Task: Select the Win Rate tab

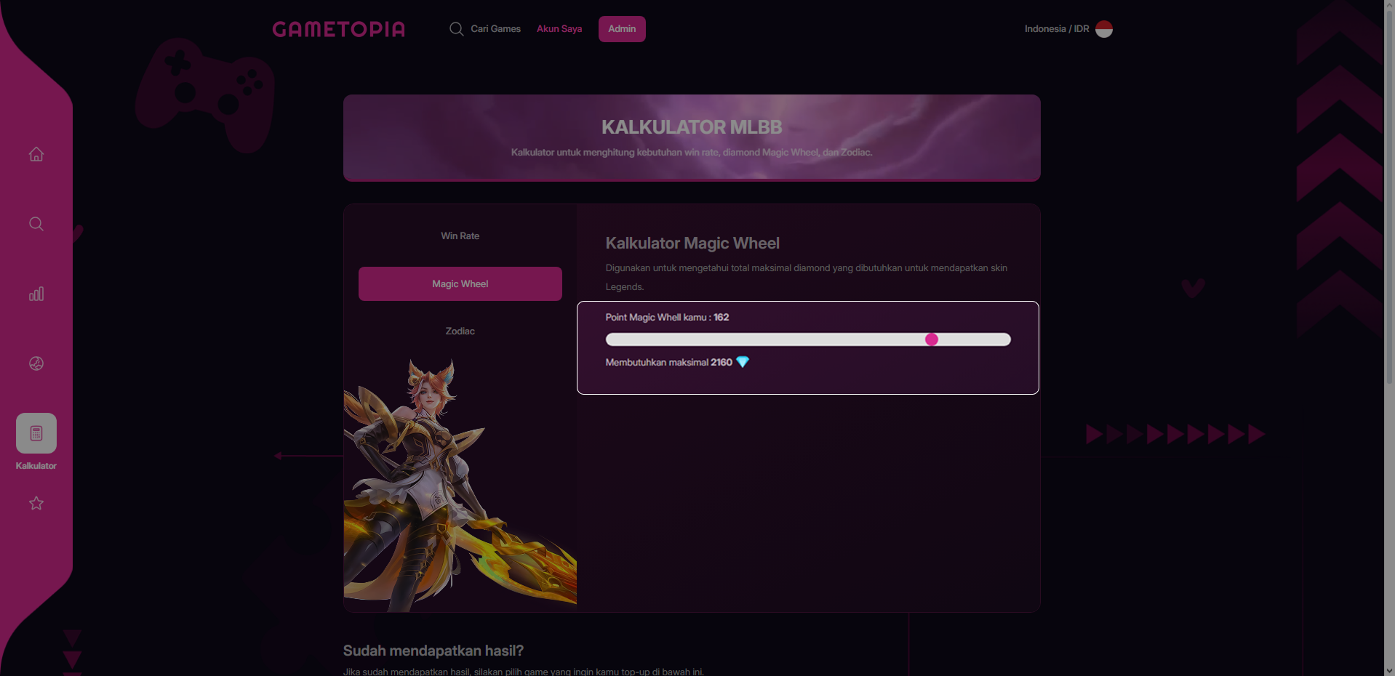Action: (460, 236)
